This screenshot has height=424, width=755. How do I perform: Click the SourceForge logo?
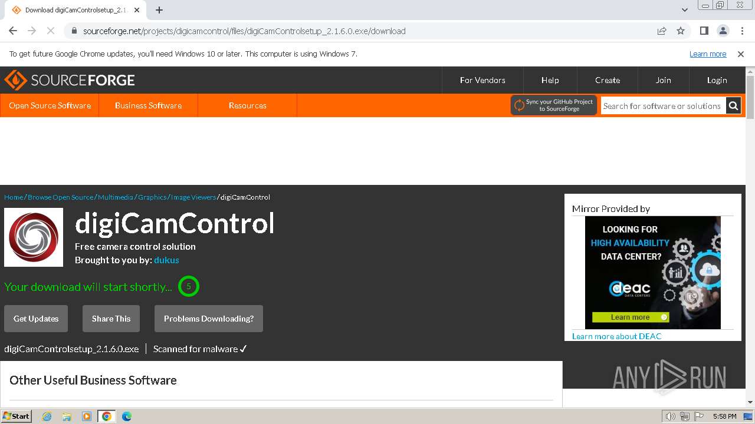[70, 80]
